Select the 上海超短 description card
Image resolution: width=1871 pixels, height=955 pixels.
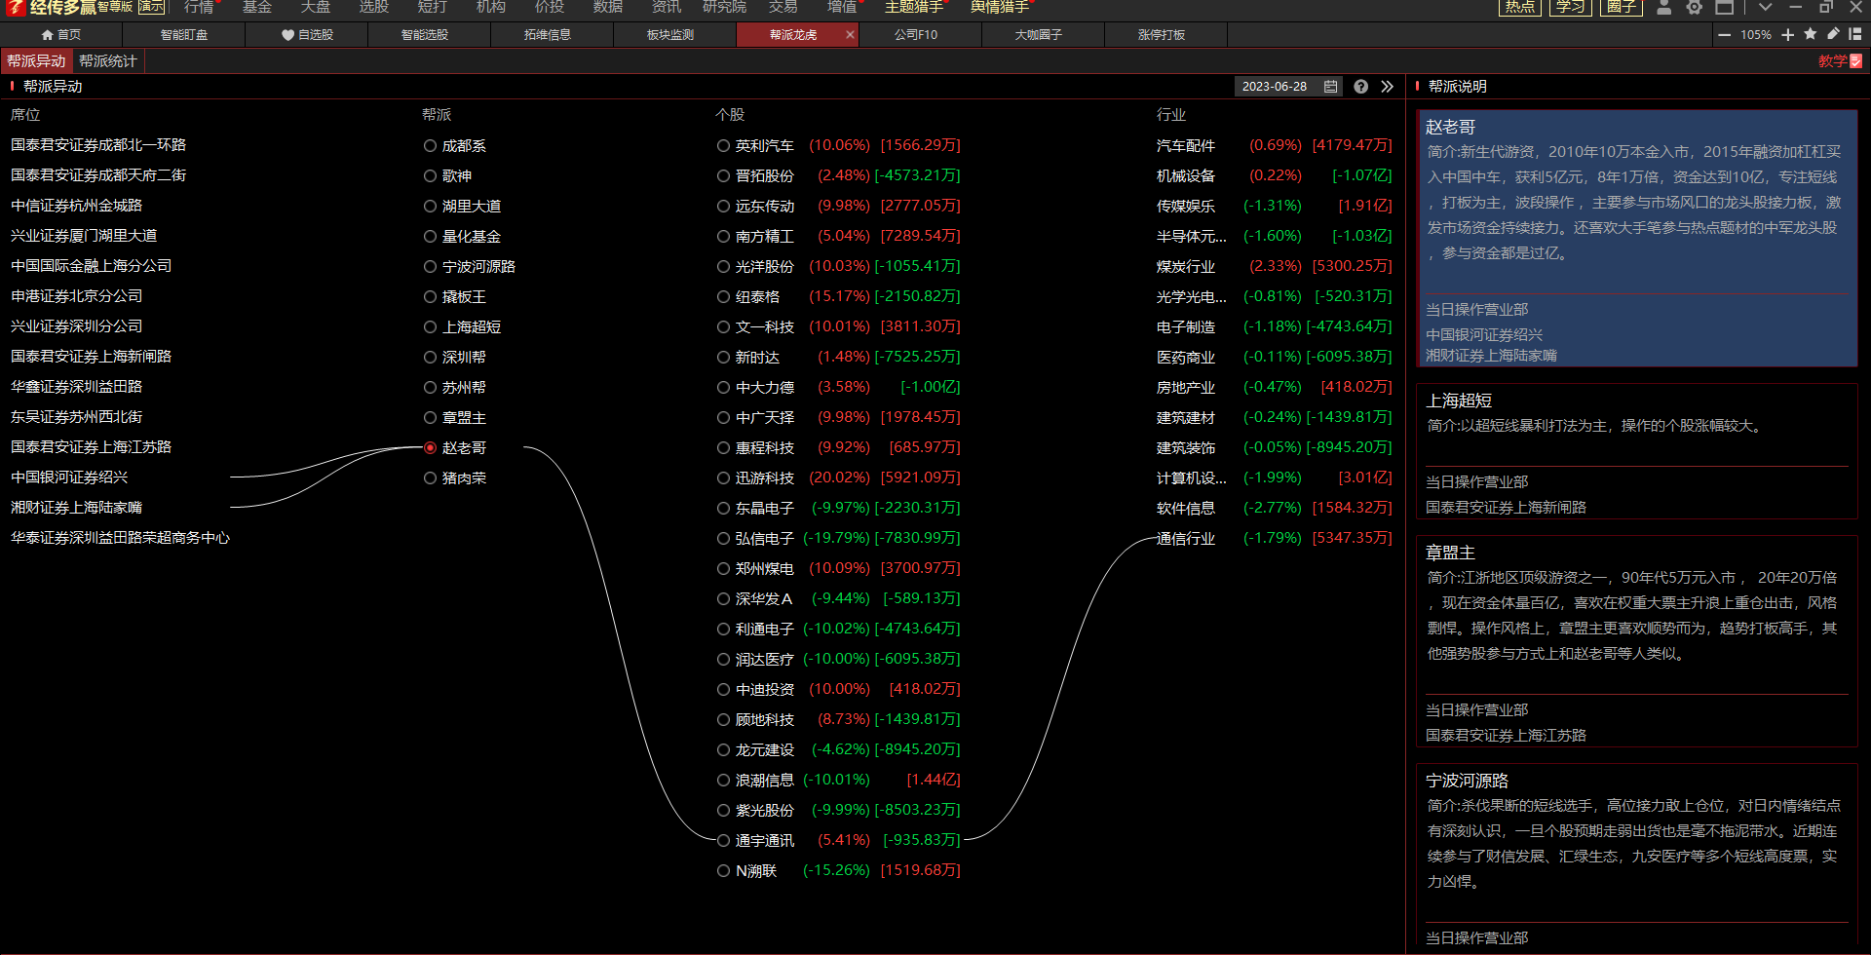1636,450
